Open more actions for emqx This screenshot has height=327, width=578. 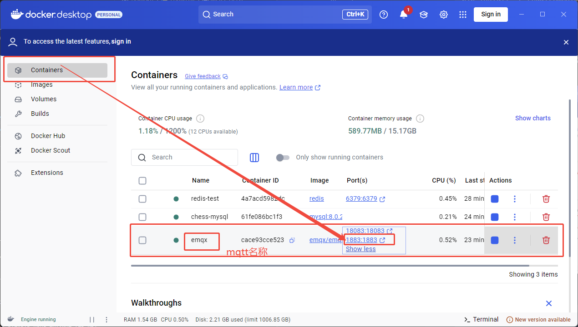pos(515,240)
